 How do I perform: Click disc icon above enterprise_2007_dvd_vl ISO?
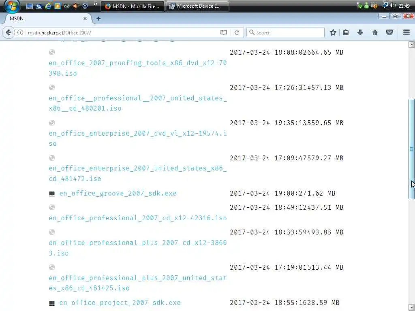click(52, 123)
